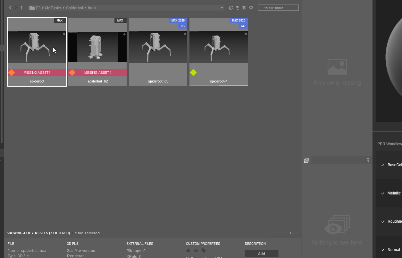
Task: Click the PBR Workflow label
Action: (x=389, y=144)
